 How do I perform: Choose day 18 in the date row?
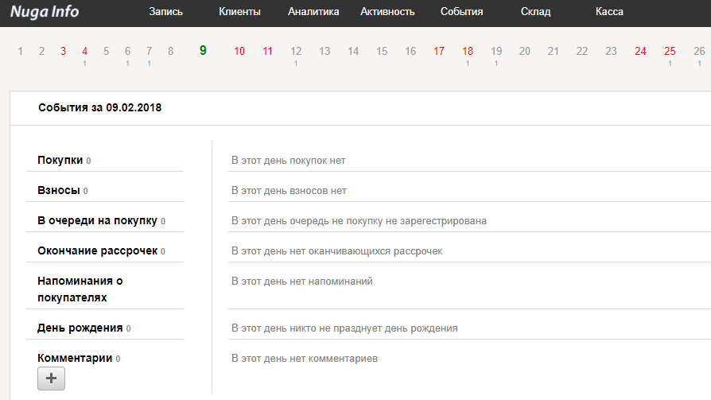click(468, 52)
